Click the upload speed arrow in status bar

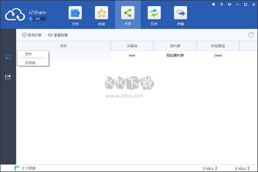249,169
